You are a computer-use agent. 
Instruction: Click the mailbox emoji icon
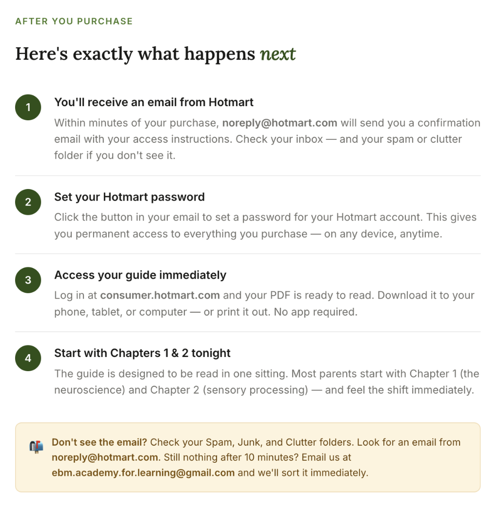37,447
